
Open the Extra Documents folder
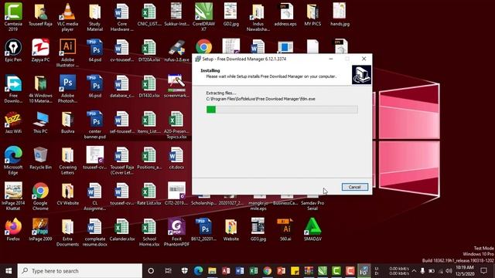click(67, 232)
